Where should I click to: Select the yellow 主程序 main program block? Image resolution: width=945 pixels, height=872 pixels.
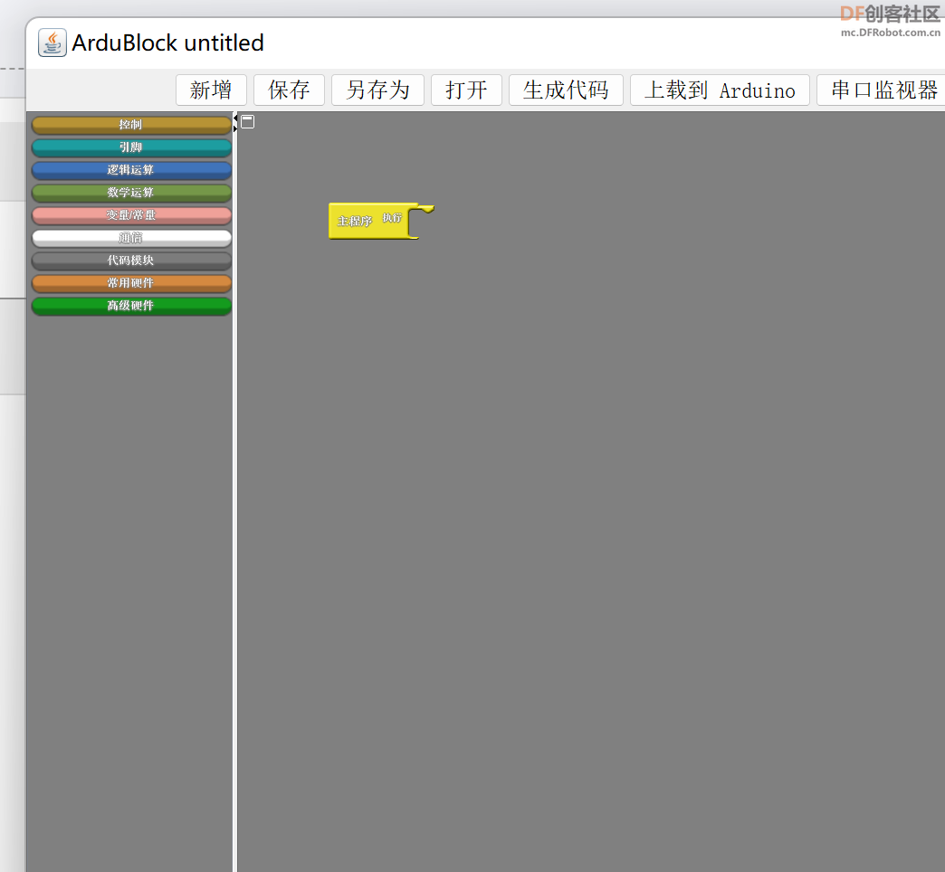click(x=356, y=221)
